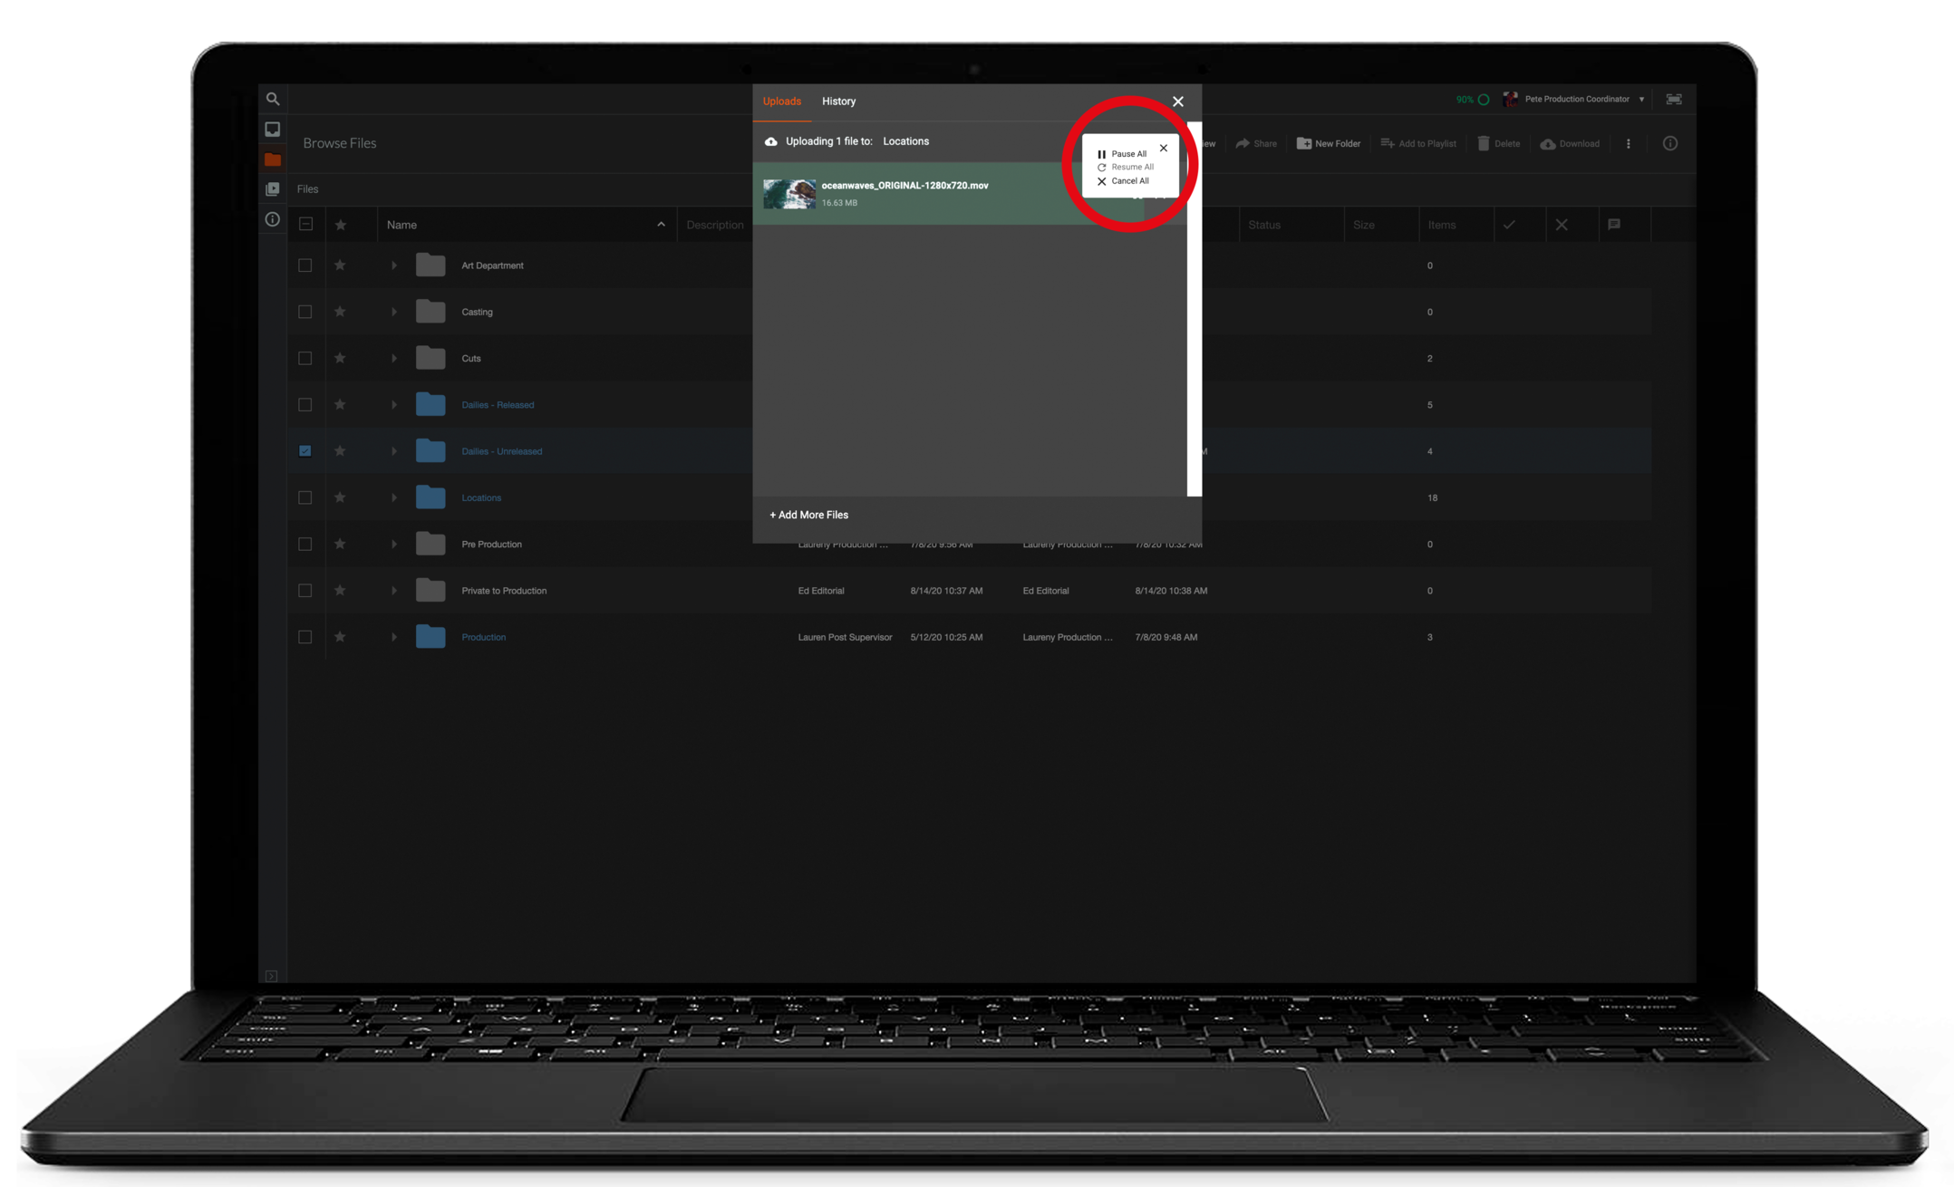Click the Download cloud icon
The image size is (1954, 1187).
1548,143
